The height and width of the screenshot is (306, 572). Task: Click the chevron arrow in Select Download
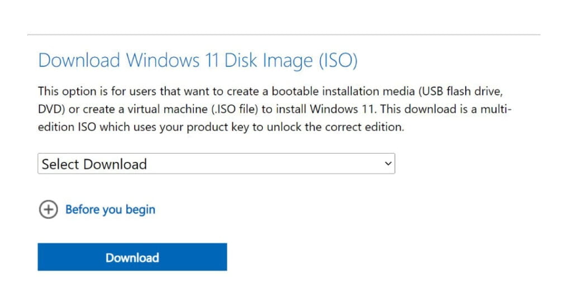388,164
